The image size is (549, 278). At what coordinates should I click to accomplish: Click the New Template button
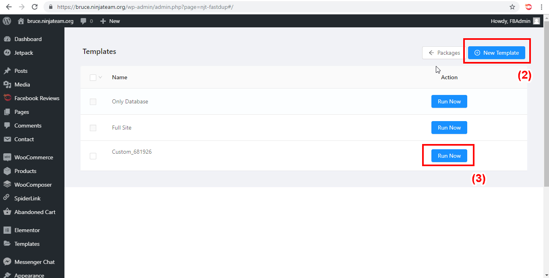496,53
